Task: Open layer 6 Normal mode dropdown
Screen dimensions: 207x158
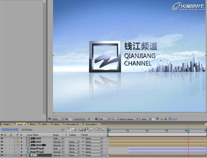Action: click(59, 155)
